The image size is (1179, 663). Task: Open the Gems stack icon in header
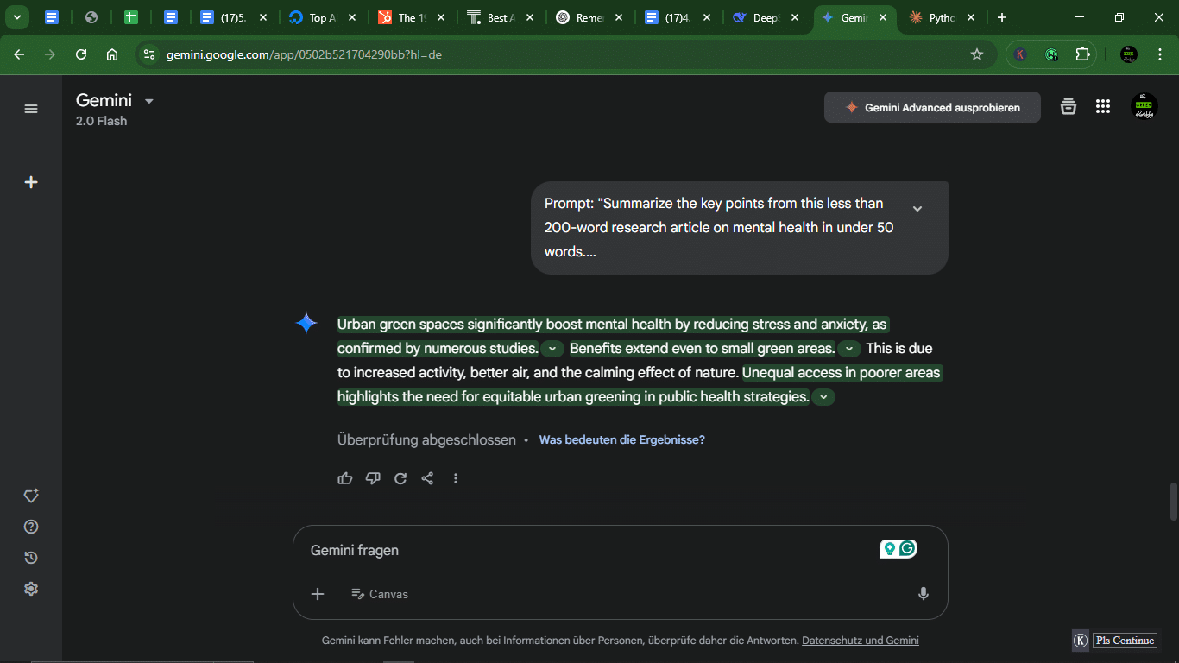point(1069,106)
